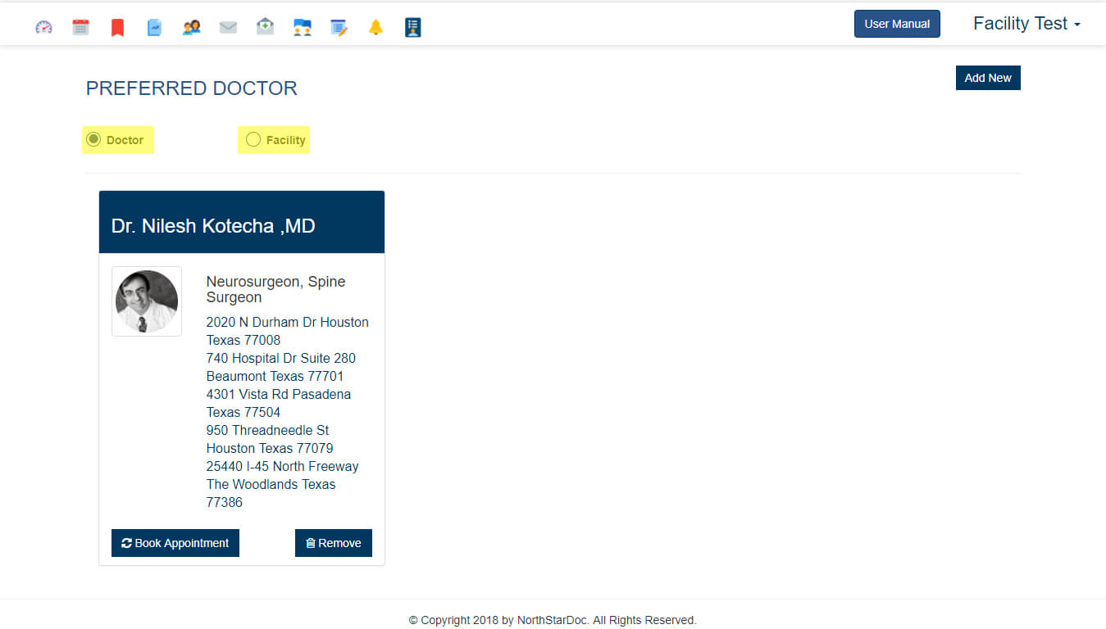
Task: Expand the Facility Test user dropdown
Action: (x=1026, y=24)
